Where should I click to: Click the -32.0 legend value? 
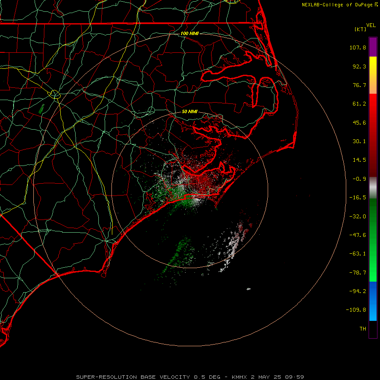pos(358,217)
